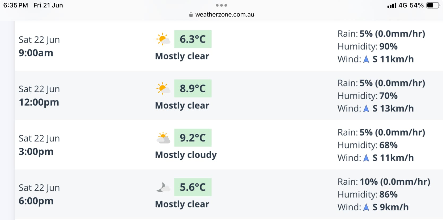
Task: Click the wind arrow beside S 11km/h at 3:00pm
Action: coord(366,157)
